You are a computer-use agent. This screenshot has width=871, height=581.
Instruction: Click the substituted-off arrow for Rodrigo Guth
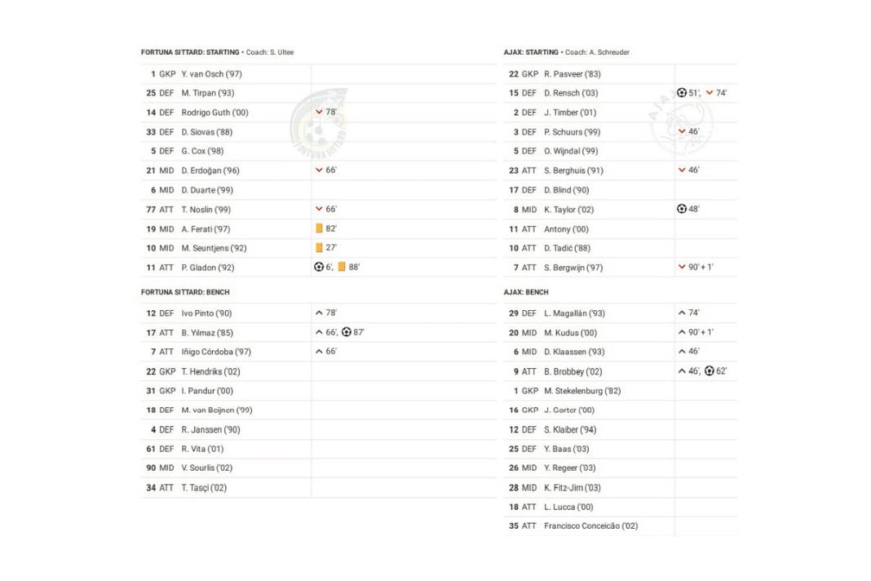[x=319, y=113]
